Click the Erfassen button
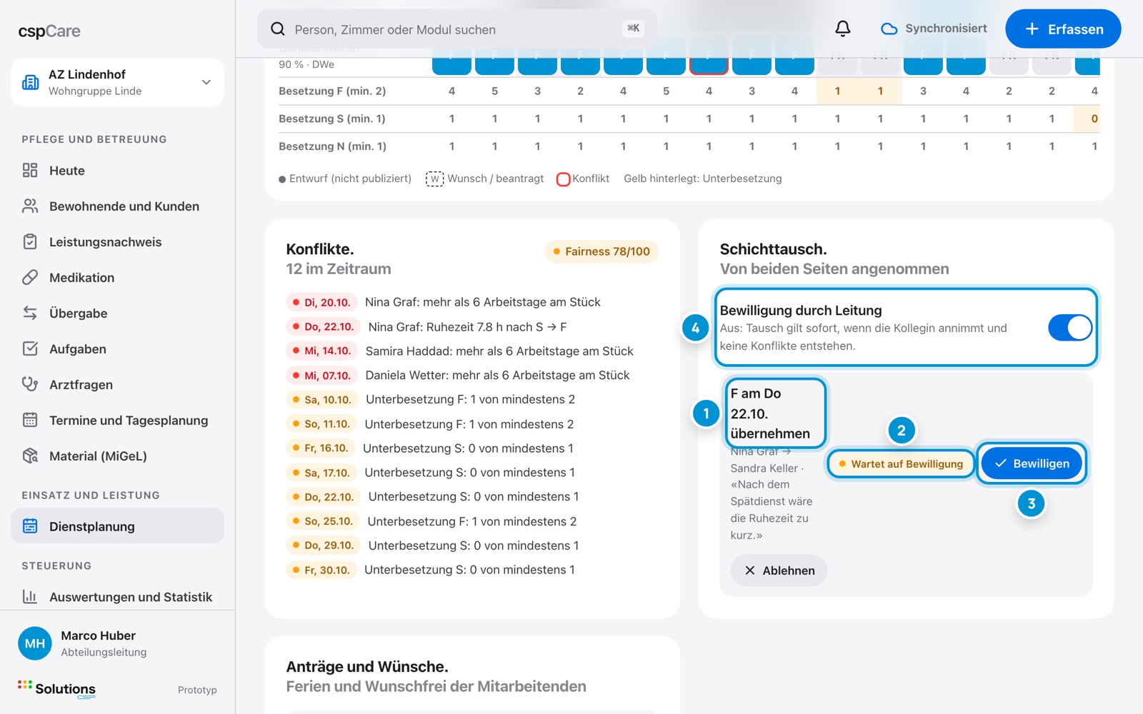The height and width of the screenshot is (714, 1143). coord(1063,29)
